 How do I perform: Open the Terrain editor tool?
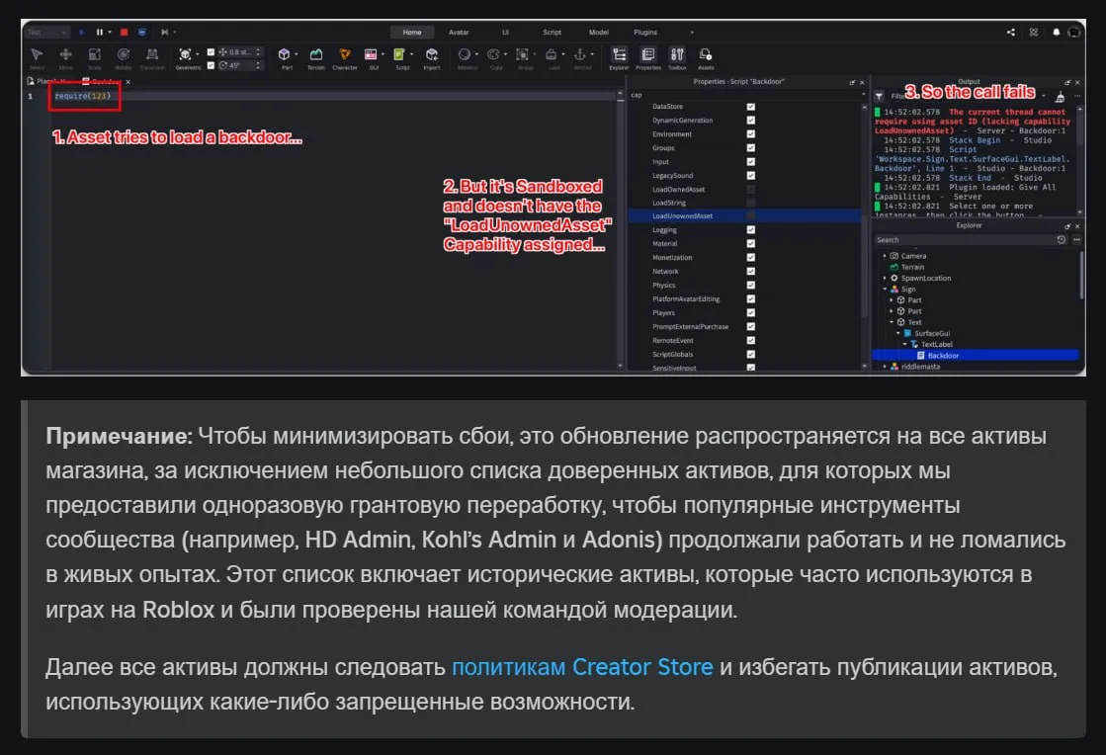(x=316, y=55)
